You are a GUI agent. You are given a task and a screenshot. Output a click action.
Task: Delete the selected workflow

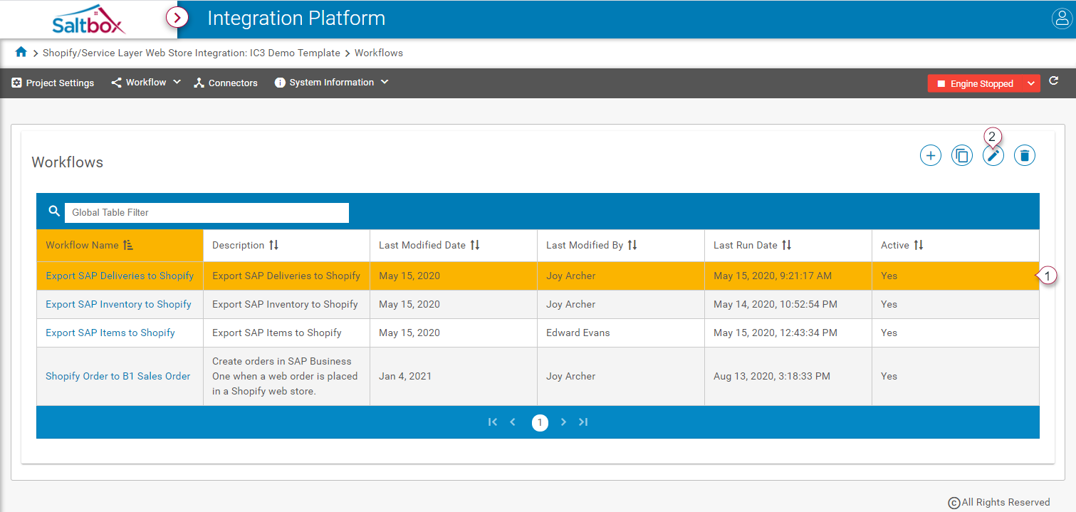[x=1025, y=155]
